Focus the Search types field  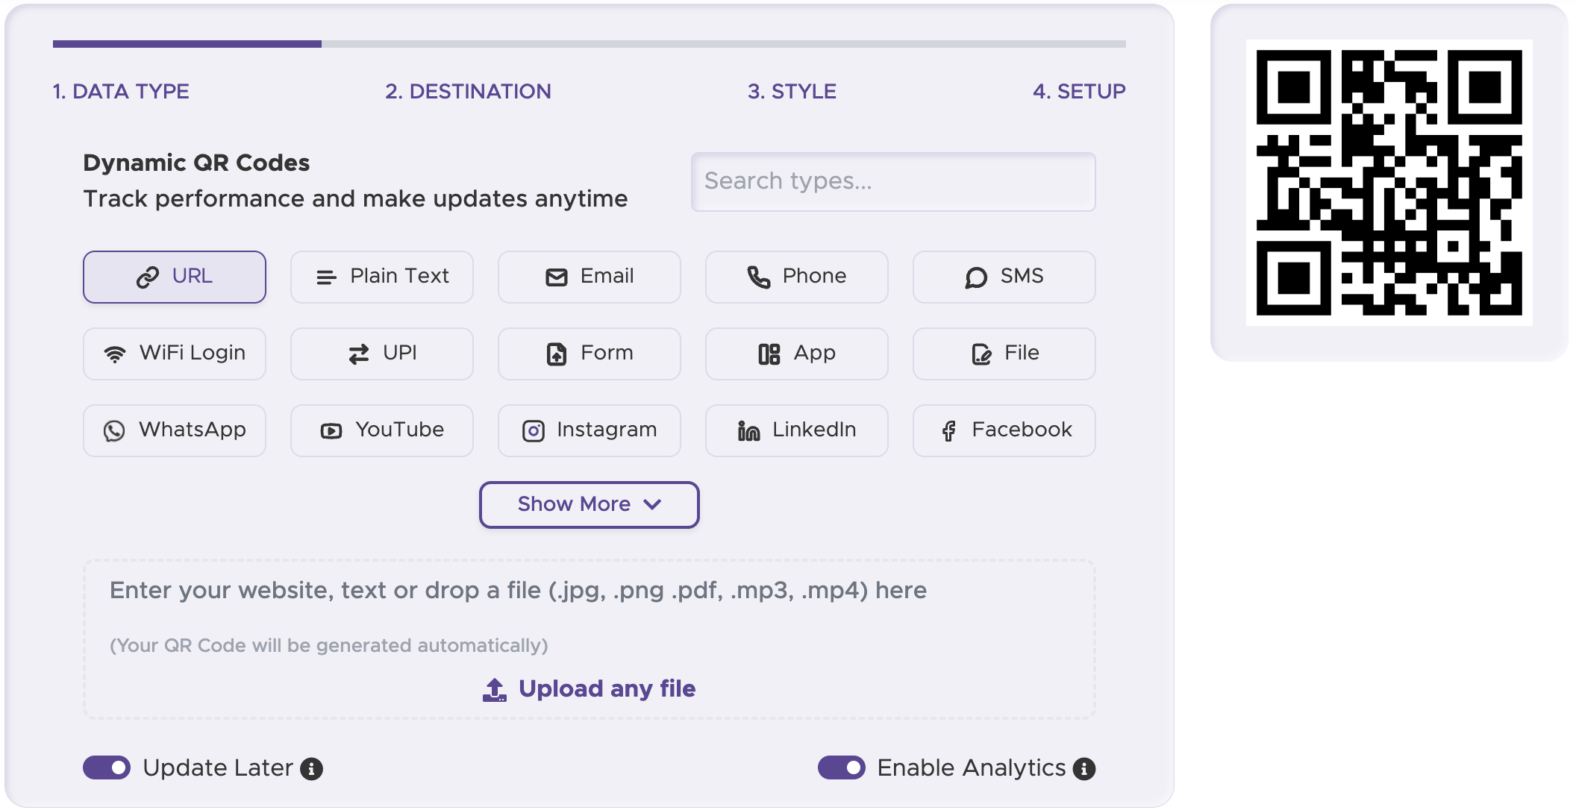[892, 181]
